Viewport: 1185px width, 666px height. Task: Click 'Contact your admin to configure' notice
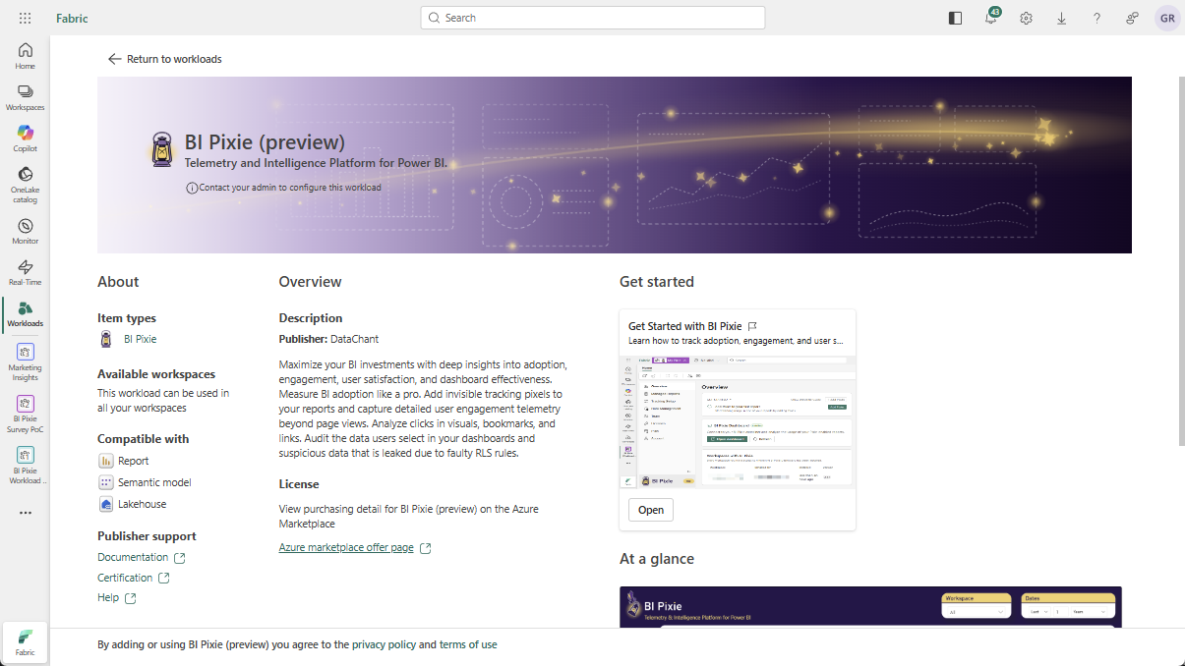click(x=290, y=187)
